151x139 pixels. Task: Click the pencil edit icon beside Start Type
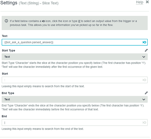pyautogui.click(x=146, y=50)
